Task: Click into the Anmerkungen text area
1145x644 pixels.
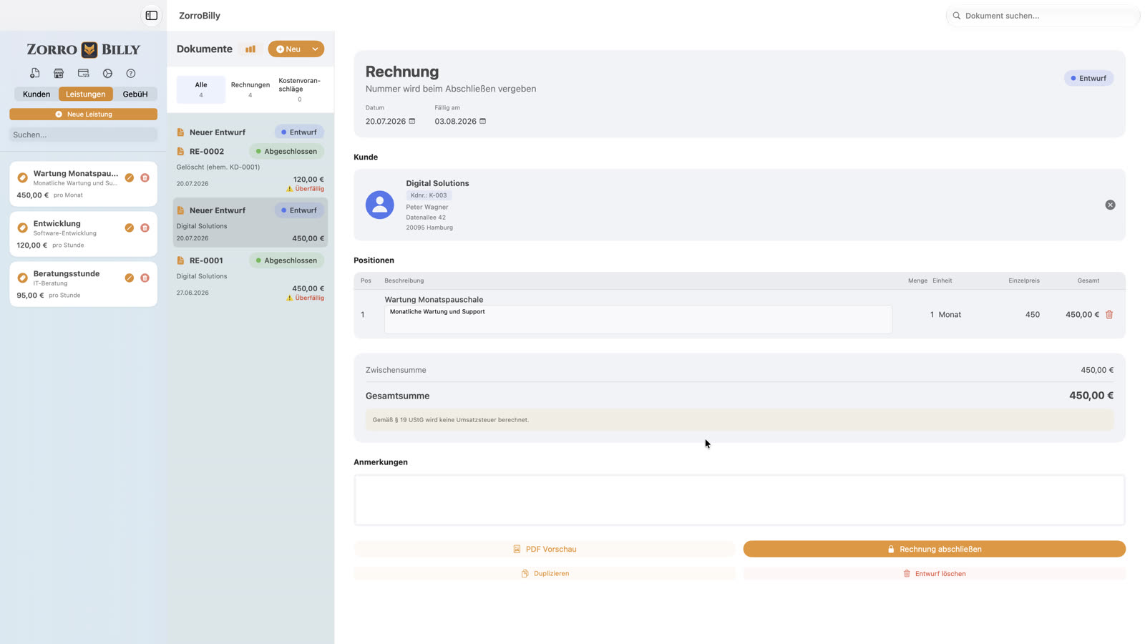Action: [739, 500]
